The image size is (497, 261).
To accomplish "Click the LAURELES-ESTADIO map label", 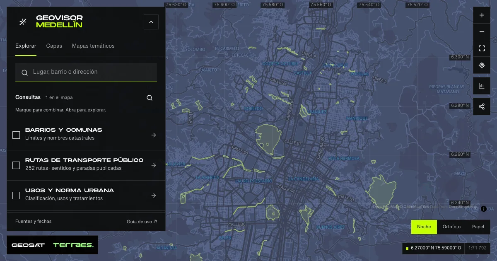I will (x=253, y=181).
